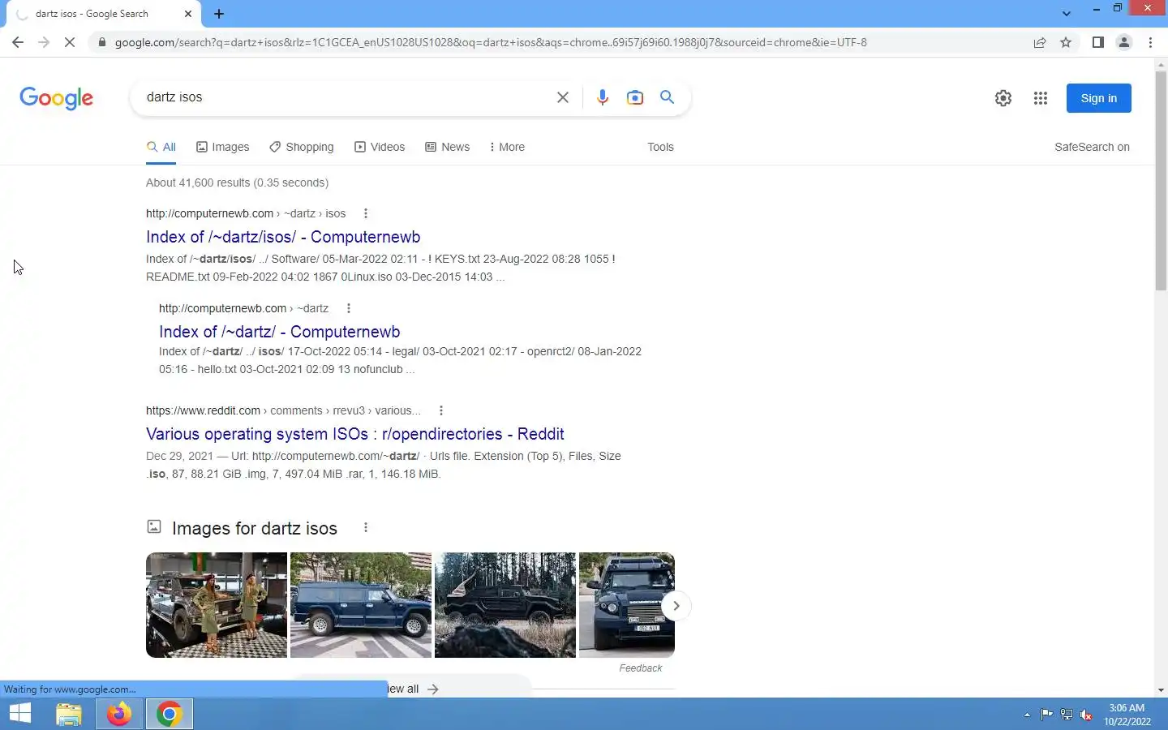Open Chrome three-dot menu
Viewport: 1168px width, 730px height.
(x=1150, y=42)
